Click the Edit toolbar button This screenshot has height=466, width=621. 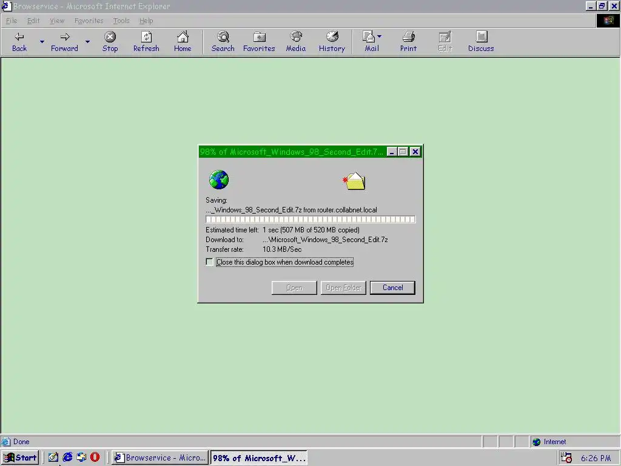coord(445,42)
